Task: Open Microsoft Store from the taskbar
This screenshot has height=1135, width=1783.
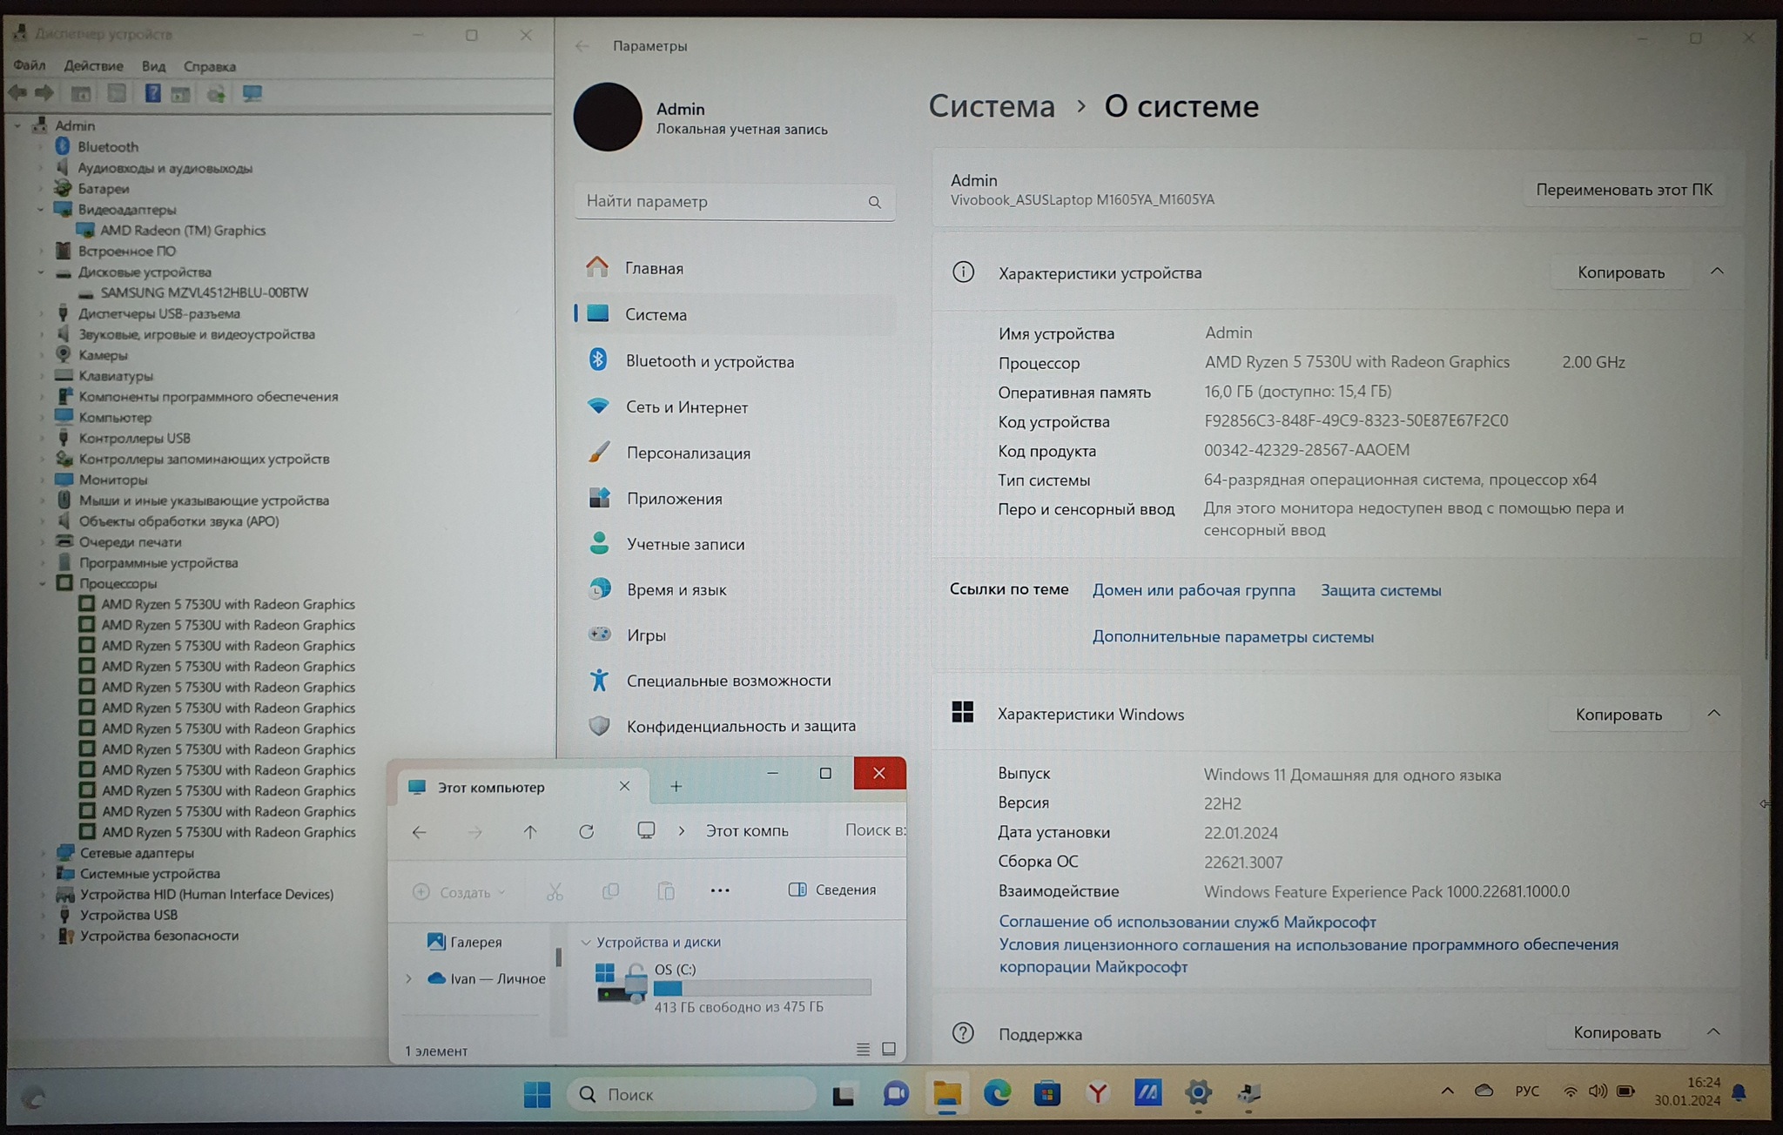Action: pos(1047,1093)
